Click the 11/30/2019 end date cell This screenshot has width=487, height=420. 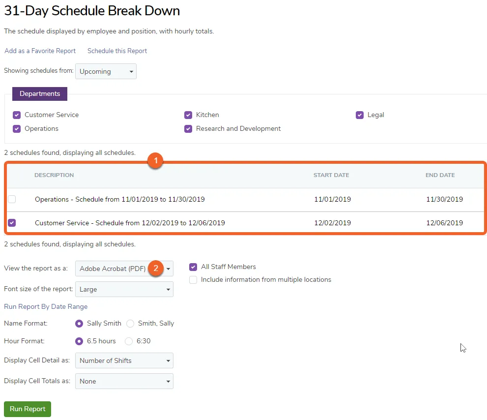[444, 199]
